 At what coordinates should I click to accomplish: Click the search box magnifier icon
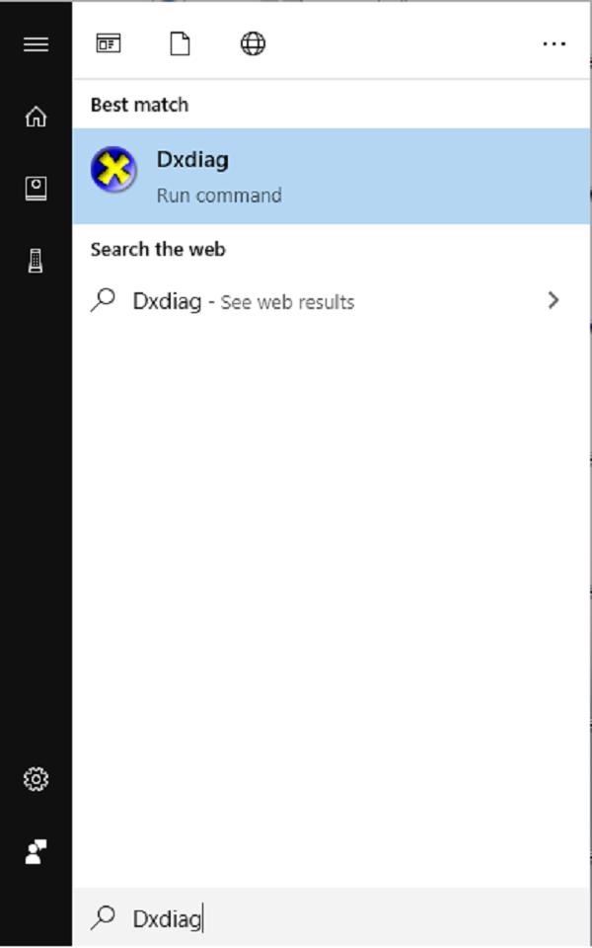click(x=103, y=918)
